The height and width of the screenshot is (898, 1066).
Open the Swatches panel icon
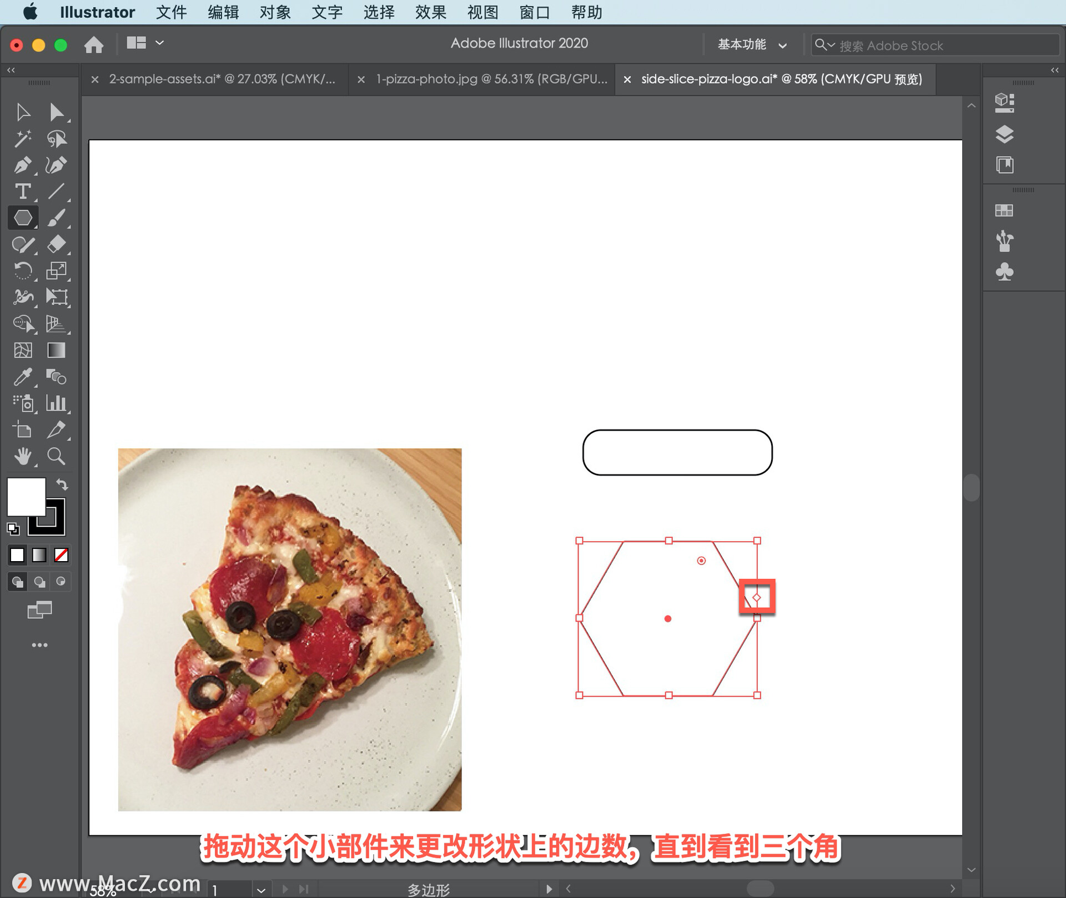[1004, 210]
